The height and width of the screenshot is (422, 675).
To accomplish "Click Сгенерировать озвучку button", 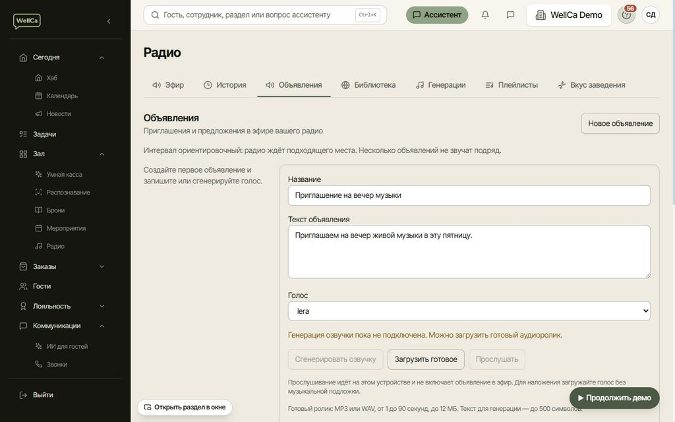I will 336,359.
